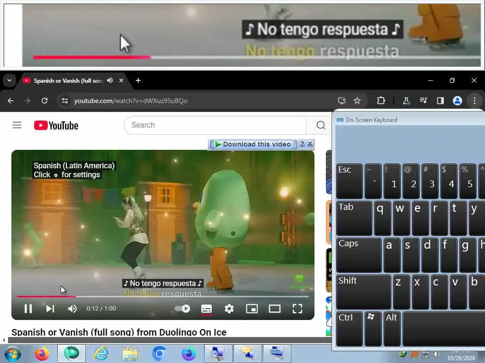This screenshot has width=485, height=363.
Task: Go to the YouTube home logo
Action: [x=56, y=126]
